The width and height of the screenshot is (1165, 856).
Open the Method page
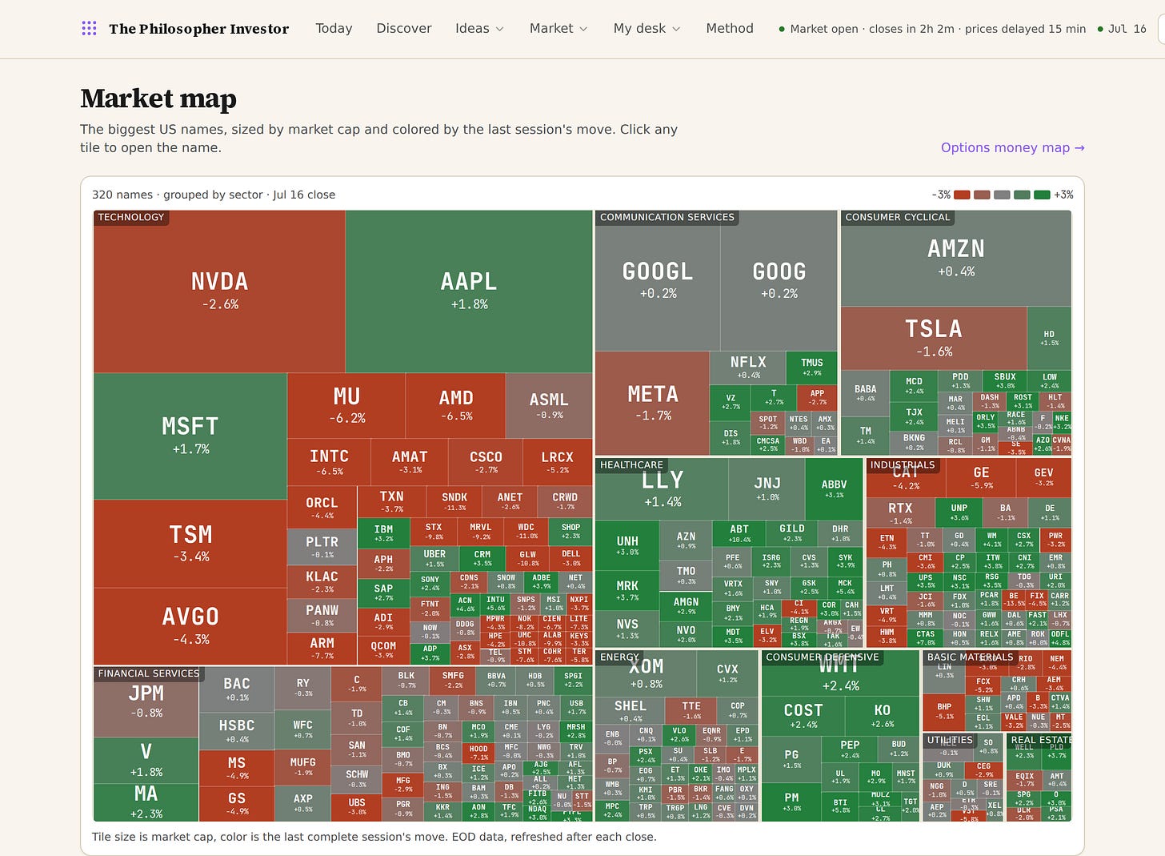coord(730,29)
